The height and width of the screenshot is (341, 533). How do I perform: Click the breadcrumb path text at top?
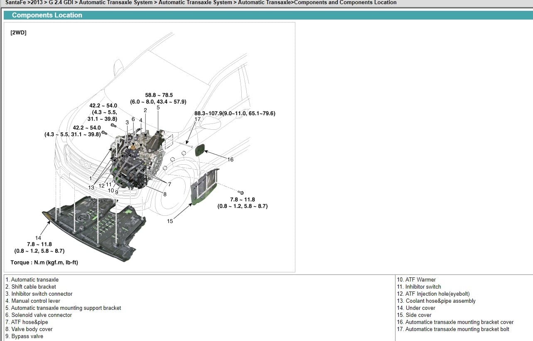tap(201, 2)
